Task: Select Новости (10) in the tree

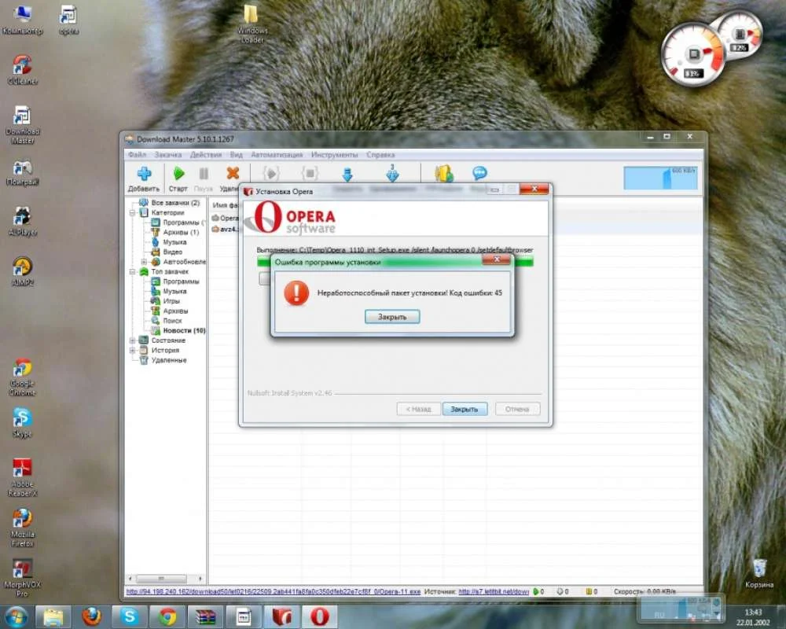Action: point(183,330)
